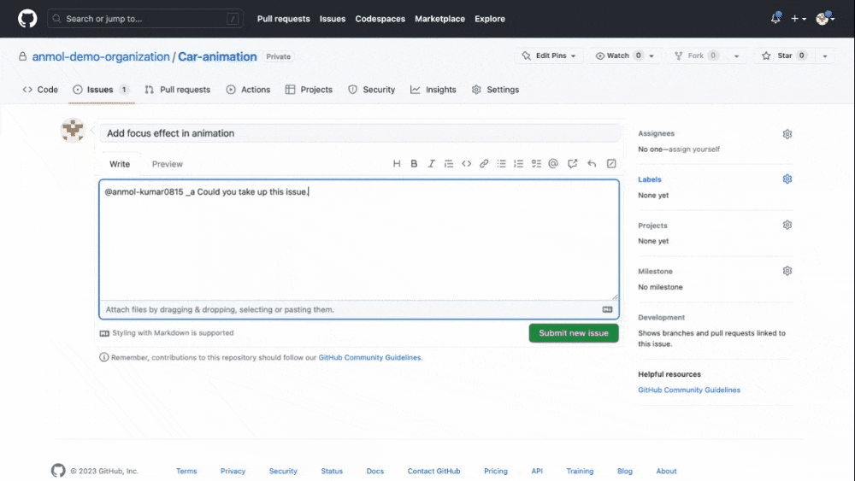Image resolution: width=855 pixels, height=481 pixels.
Task: Insert a bulleted list
Action: (x=501, y=163)
